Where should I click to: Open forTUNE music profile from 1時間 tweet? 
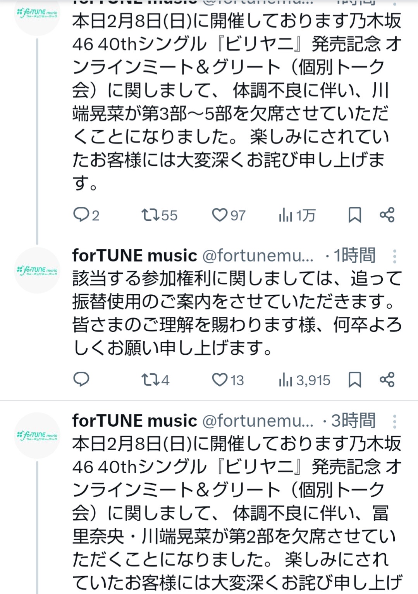click(134, 256)
